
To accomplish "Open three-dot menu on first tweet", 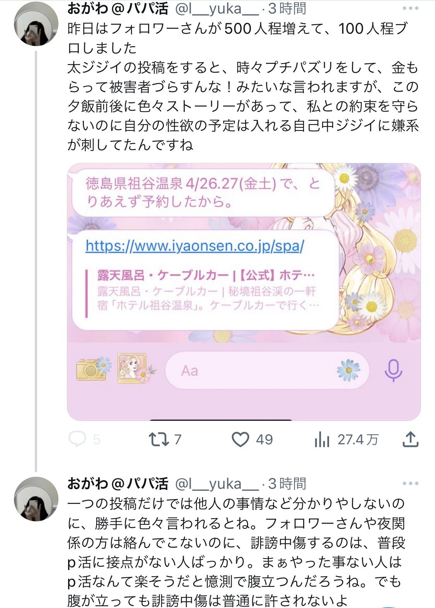I will [x=410, y=8].
